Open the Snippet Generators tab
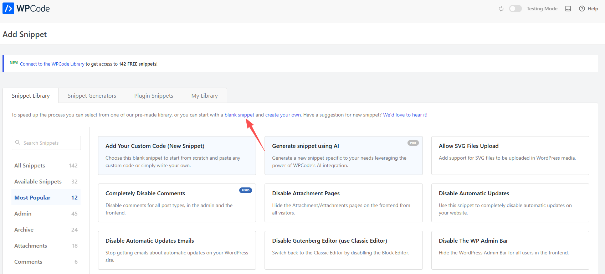The image size is (605, 274). pyautogui.click(x=92, y=95)
